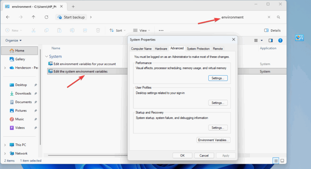Click the Environment Variables button
This screenshot has height=169, width=311.
[x=213, y=140]
